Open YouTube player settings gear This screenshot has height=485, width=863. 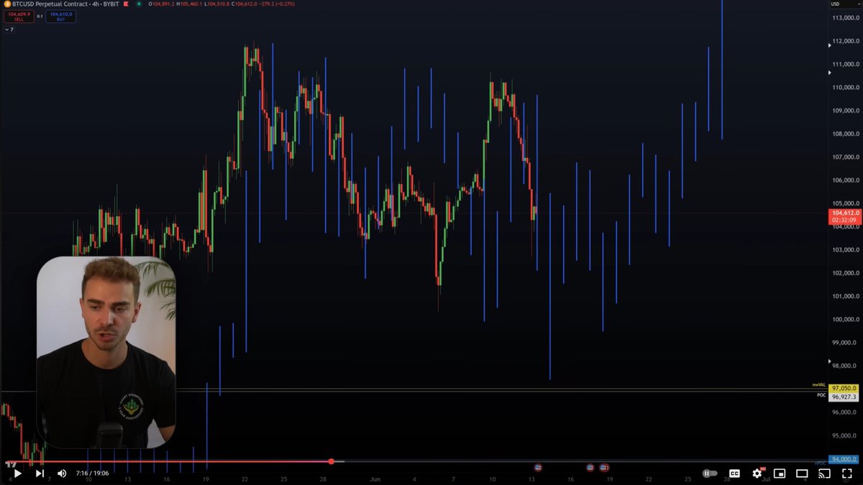[757, 474]
